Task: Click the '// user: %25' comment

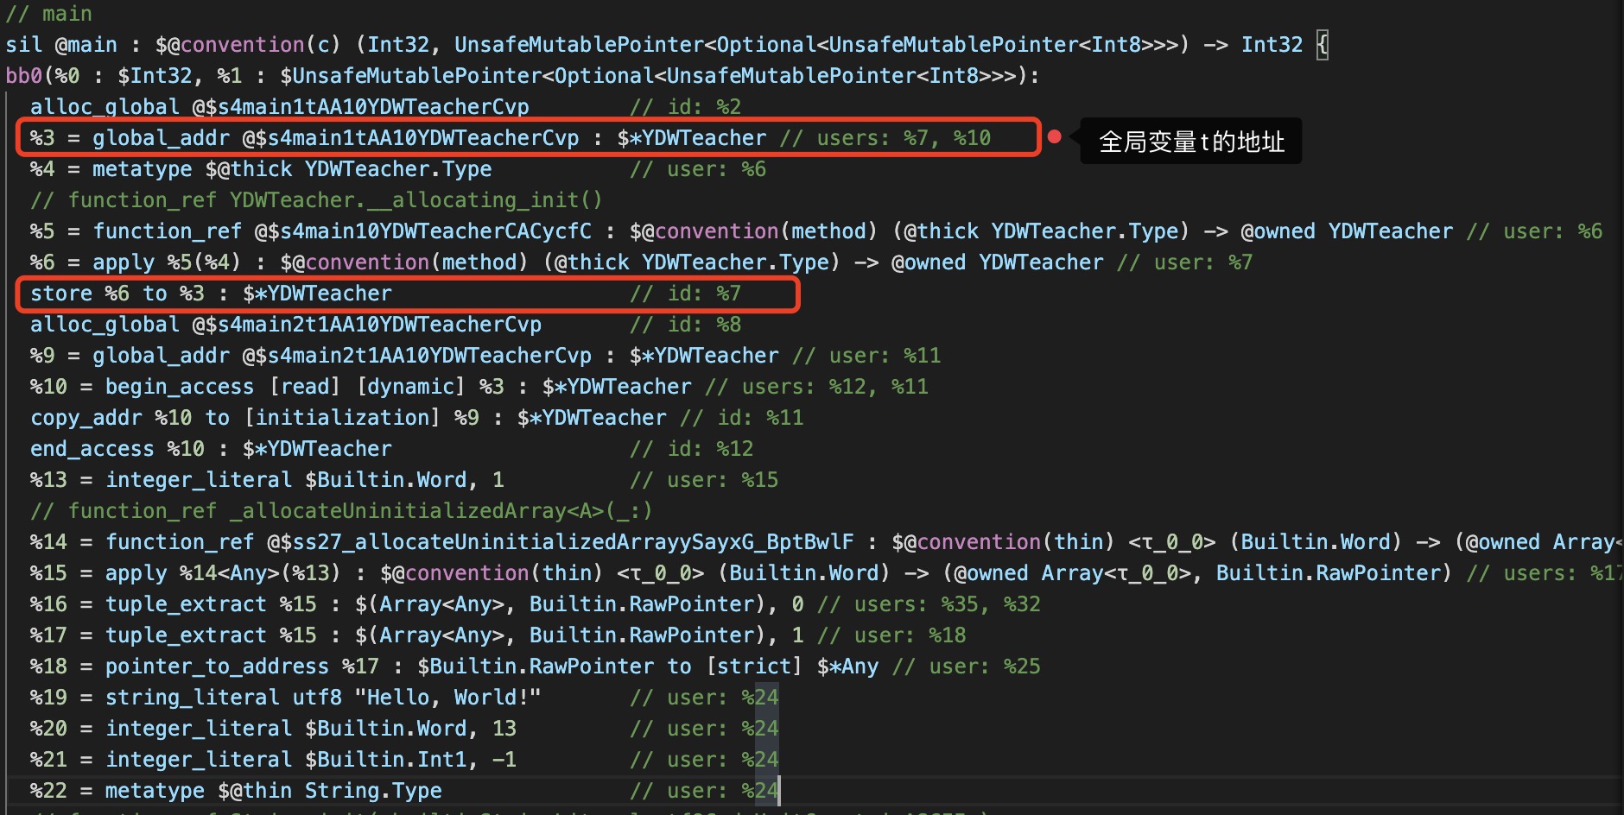Action: 966,667
